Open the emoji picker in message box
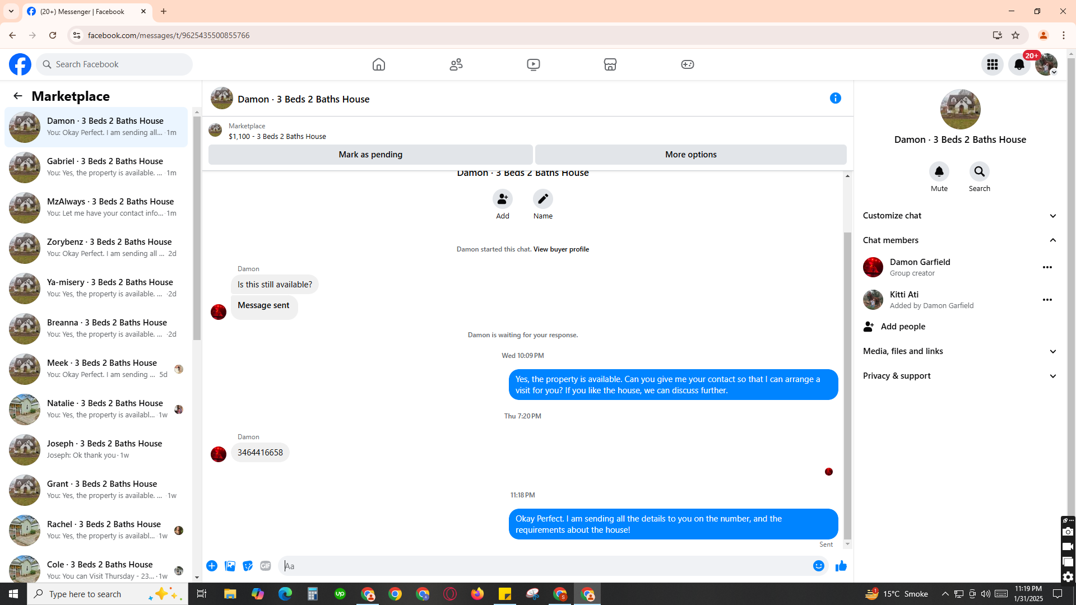The height and width of the screenshot is (605, 1076). pyautogui.click(x=819, y=566)
